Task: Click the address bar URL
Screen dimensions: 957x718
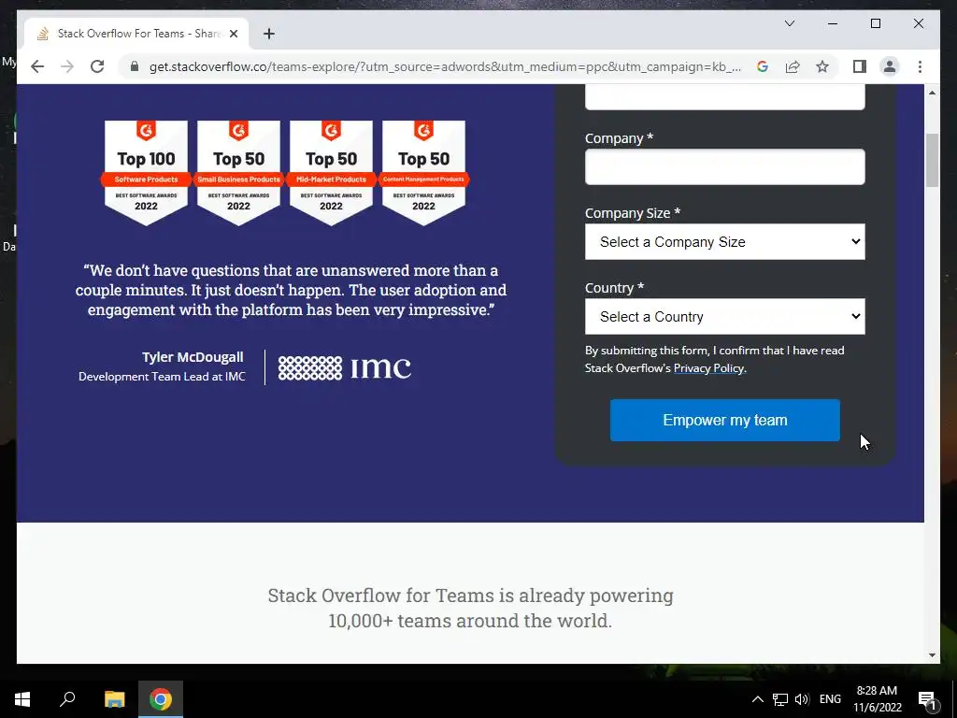Action: click(445, 66)
